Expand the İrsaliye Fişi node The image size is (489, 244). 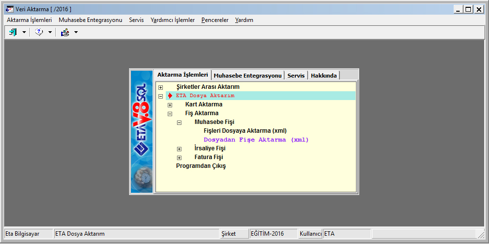[179, 149]
